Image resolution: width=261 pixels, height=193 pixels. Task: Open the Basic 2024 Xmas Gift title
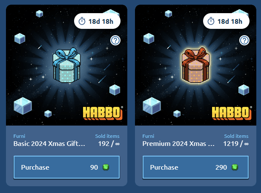click(x=49, y=144)
